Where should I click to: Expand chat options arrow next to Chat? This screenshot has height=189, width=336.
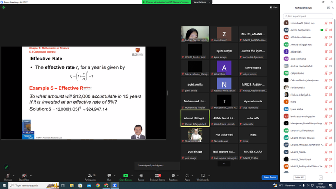point(115,176)
